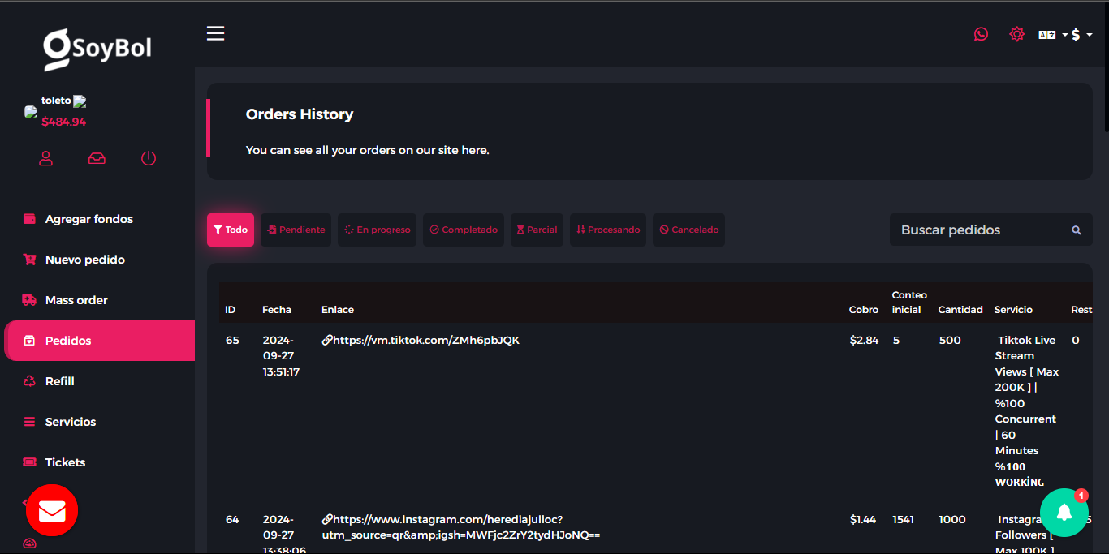Go to Nuevo pedido page
Viewport: 1109px width, 554px height.
84,260
